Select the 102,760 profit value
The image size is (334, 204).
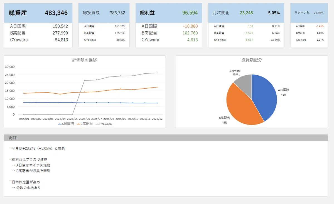point(190,33)
